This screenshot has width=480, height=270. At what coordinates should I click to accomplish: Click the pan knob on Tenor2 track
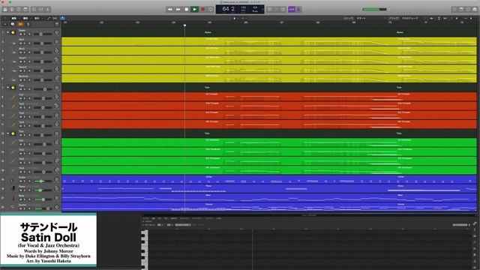[x=57, y=69]
